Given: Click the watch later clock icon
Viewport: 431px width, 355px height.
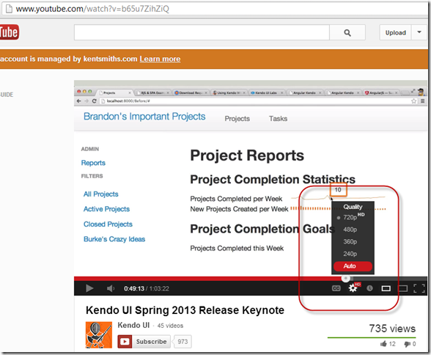Looking at the screenshot, I should tap(369, 288).
